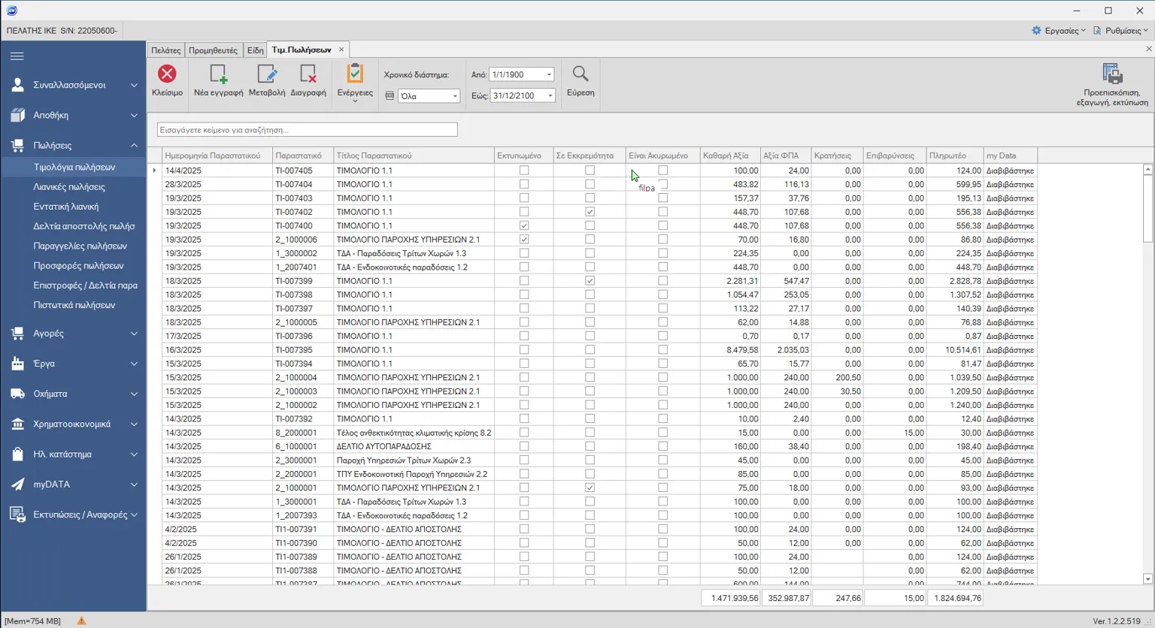Switch to the Προμηθευτές tab
This screenshot has width=1155, height=628.
[214, 50]
